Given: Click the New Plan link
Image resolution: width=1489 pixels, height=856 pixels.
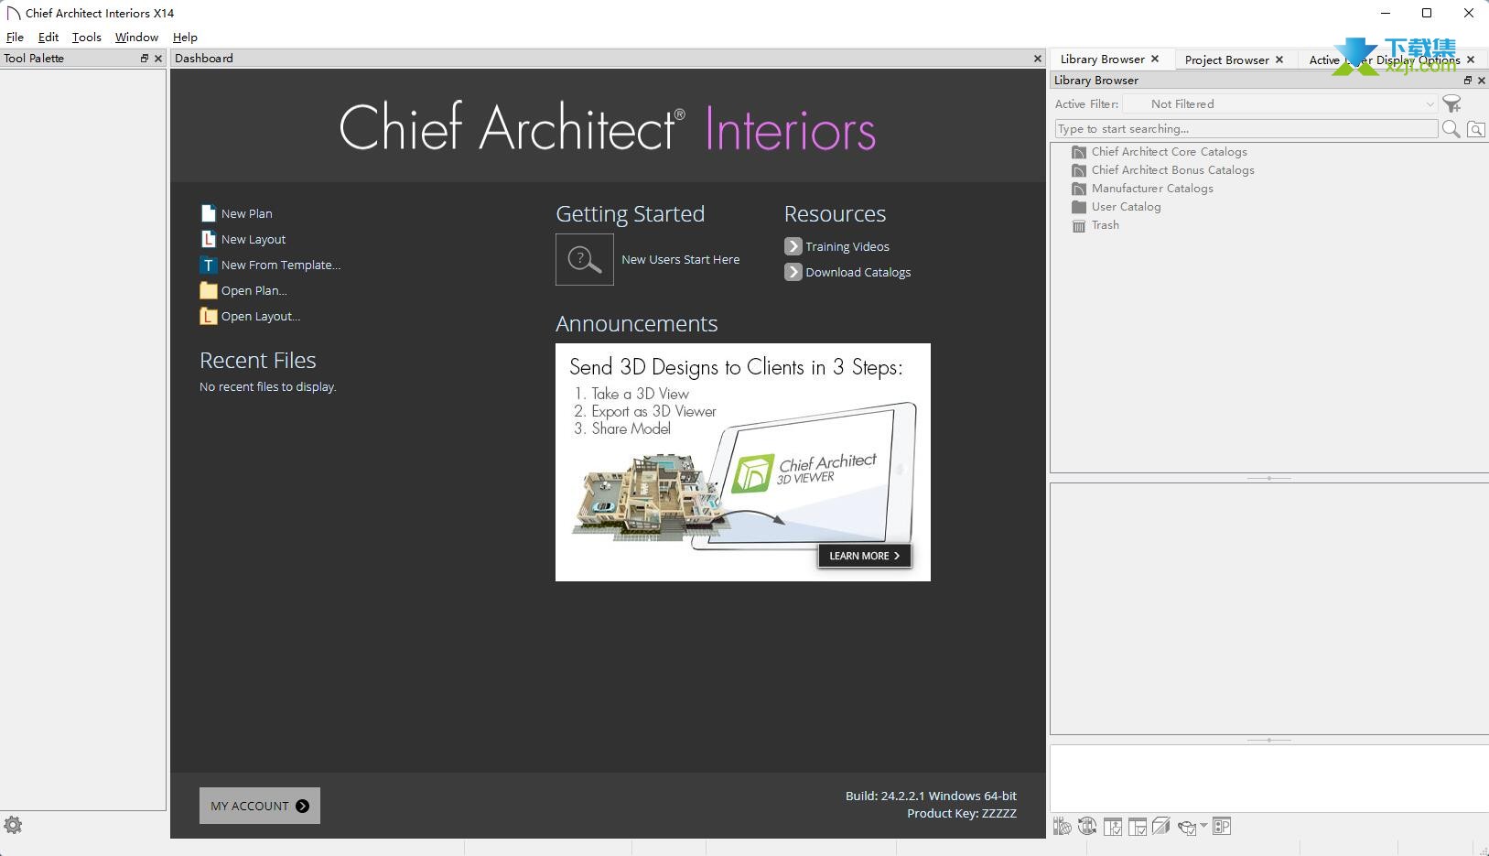Looking at the screenshot, I should (246, 213).
